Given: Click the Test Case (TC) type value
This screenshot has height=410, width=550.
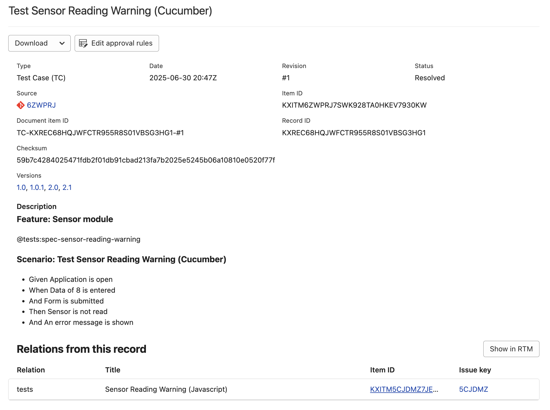Looking at the screenshot, I should coord(41,78).
